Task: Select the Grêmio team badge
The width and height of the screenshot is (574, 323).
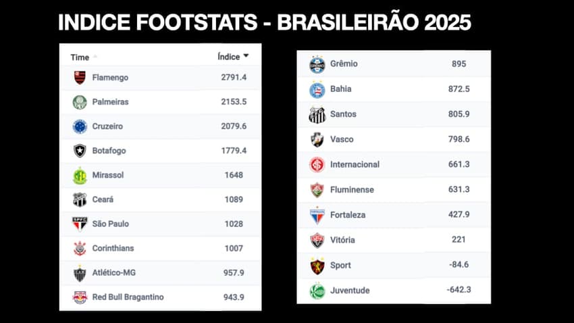Action: click(317, 64)
